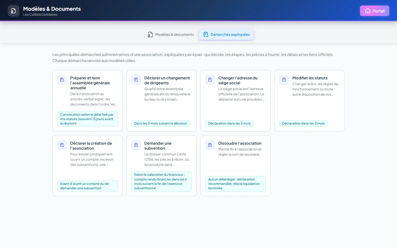Select the Démarches expliquées tab

[226, 34]
